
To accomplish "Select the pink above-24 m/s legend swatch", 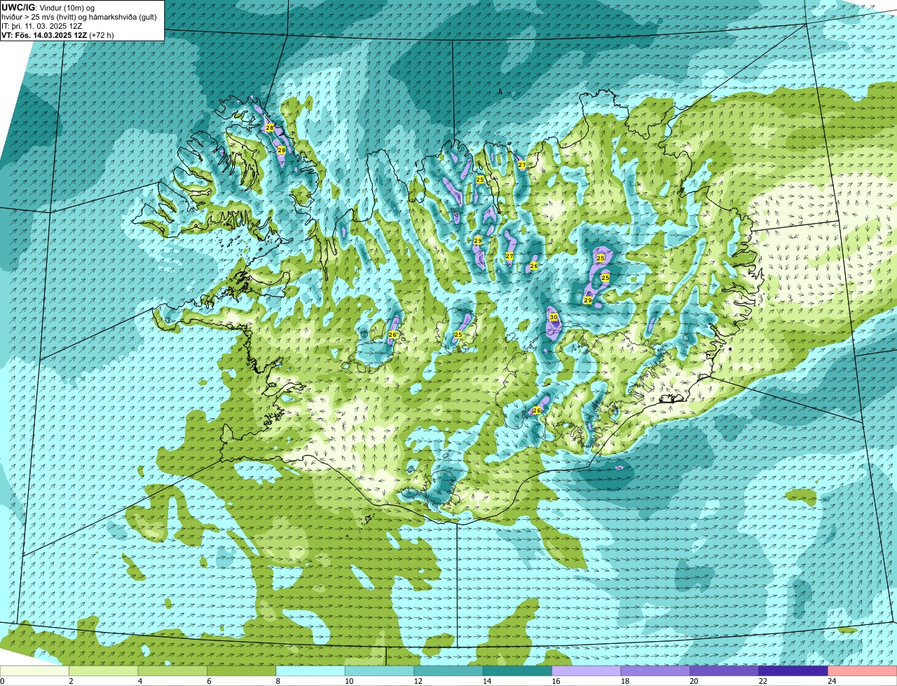I will [x=862, y=671].
